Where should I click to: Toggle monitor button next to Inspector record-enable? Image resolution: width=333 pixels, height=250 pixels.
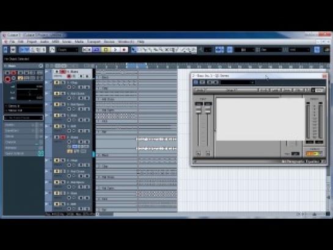tap(14, 79)
